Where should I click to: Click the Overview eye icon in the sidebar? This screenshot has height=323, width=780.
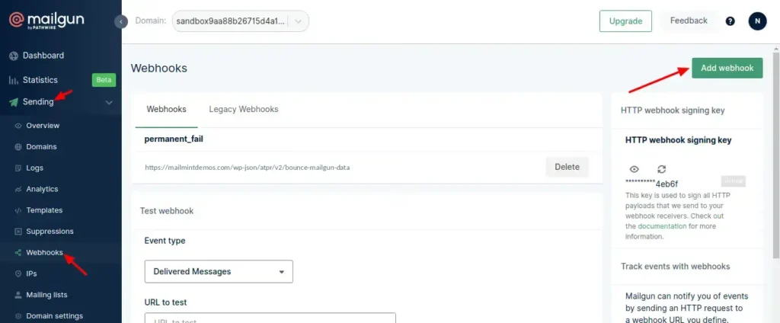(x=18, y=126)
